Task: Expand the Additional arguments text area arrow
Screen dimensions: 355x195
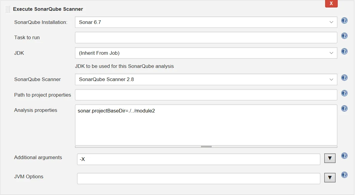Action: click(x=330, y=159)
